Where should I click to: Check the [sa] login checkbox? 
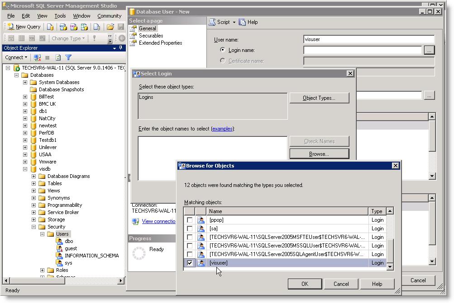(190, 228)
